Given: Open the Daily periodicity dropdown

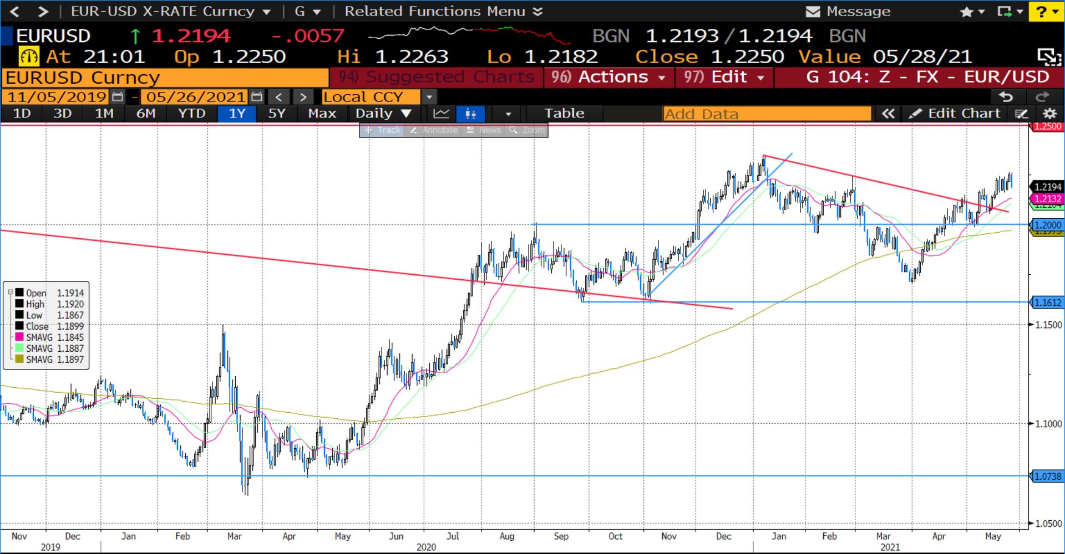Looking at the screenshot, I should point(383,114).
